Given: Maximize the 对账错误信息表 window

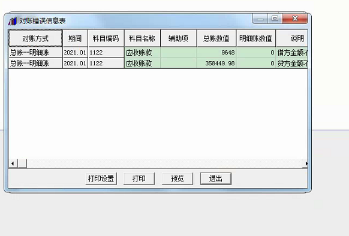Looking at the screenshot, I should [x=275, y=19].
